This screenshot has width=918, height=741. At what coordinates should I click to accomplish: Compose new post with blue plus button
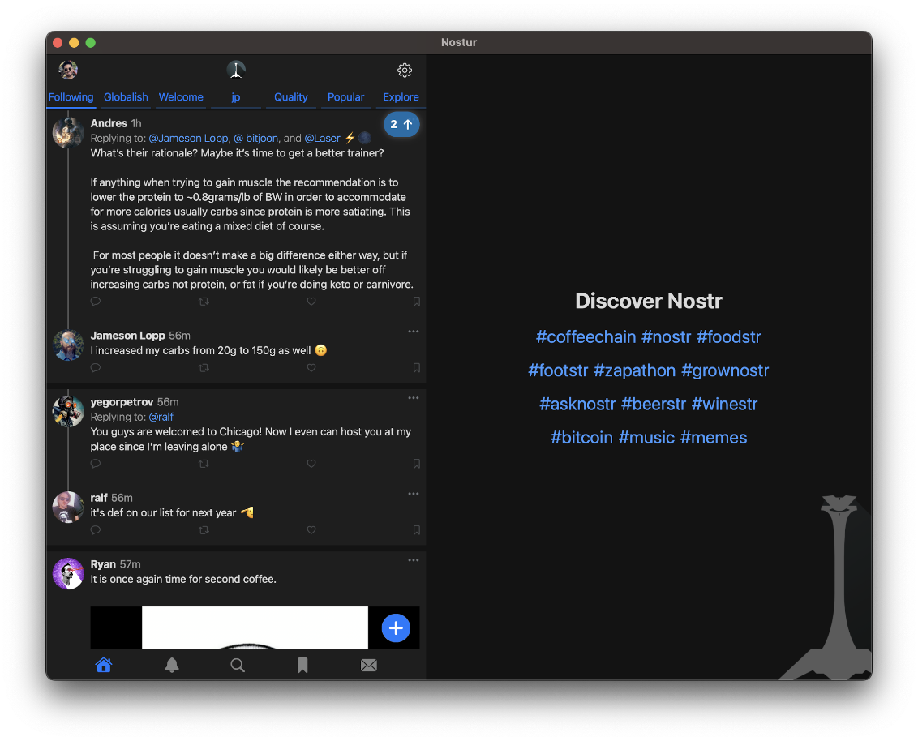pos(396,627)
